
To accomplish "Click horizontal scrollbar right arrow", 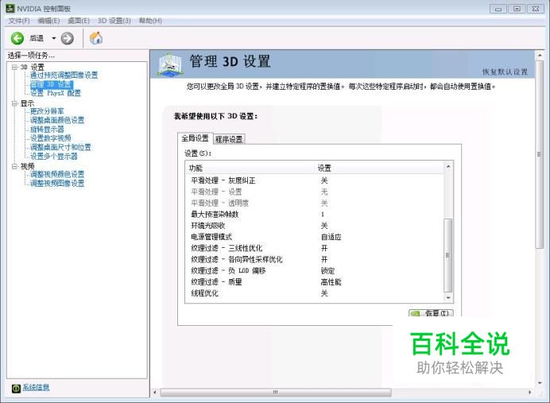I will [x=529, y=392].
